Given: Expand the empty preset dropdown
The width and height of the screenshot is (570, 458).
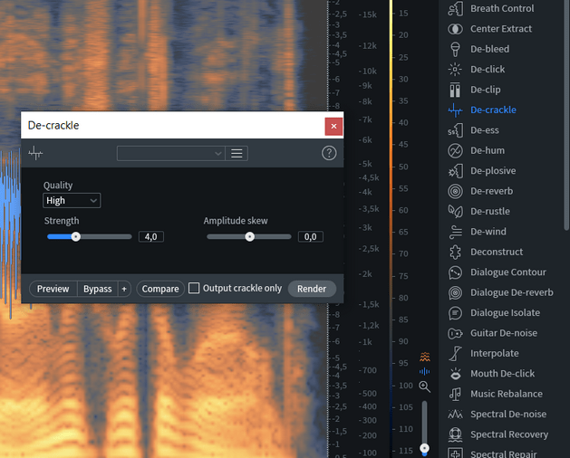Looking at the screenshot, I should (x=171, y=153).
